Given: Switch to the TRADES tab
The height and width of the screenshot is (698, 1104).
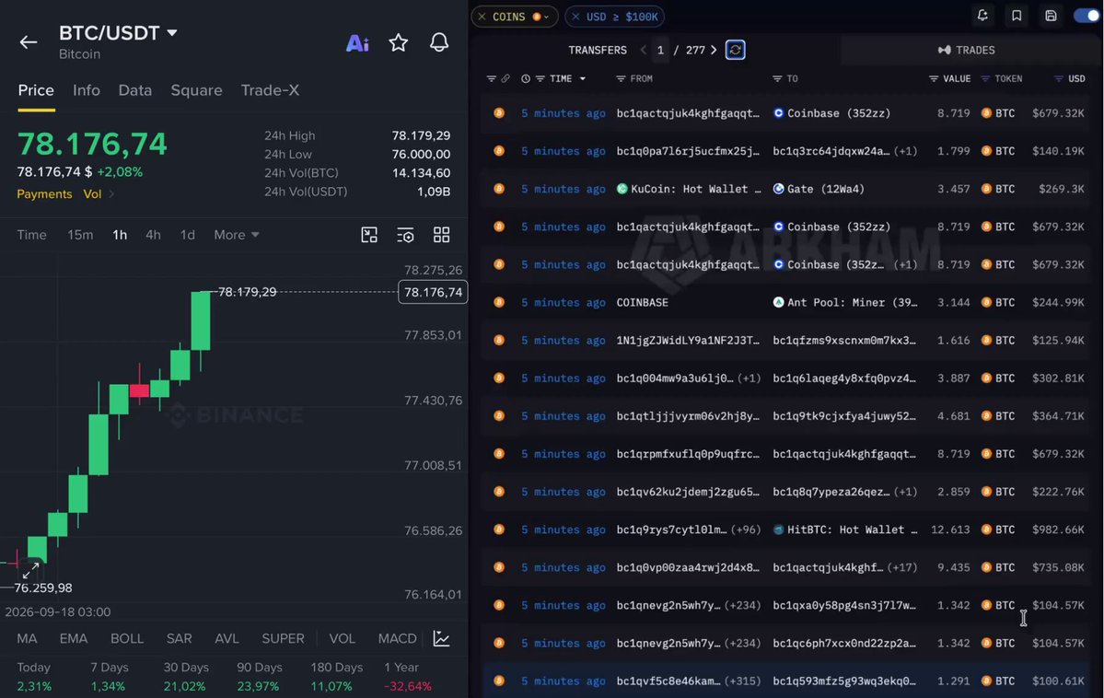Looking at the screenshot, I should [x=967, y=50].
